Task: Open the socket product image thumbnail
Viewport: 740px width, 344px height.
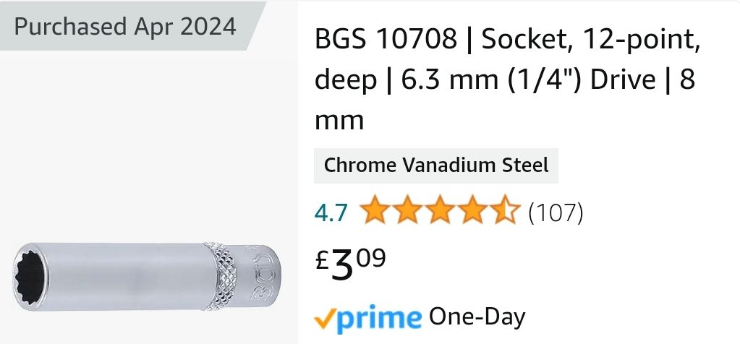Action: click(x=145, y=277)
